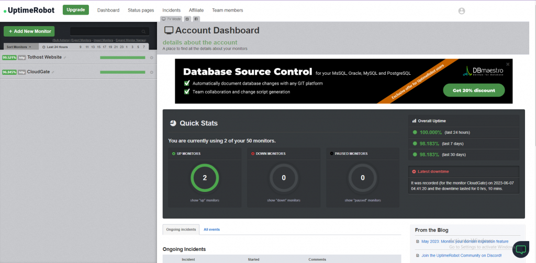Image resolution: width=536 pixels, height=263 pixels.
Task: Open the Affiliate page link
Action: coord(196,10)
